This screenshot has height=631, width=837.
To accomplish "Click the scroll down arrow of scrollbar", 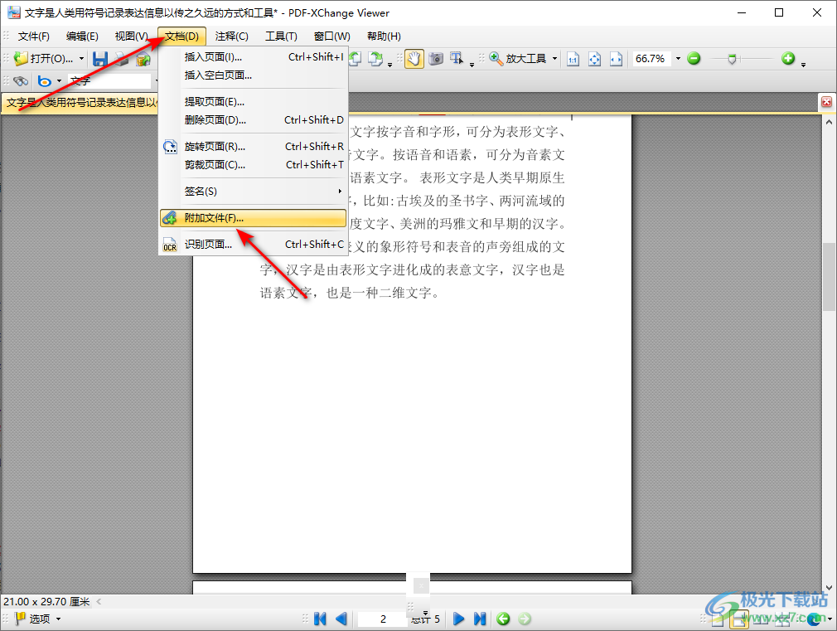I will coord(829,587).
